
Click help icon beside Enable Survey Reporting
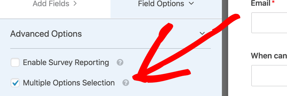point(120,63)
